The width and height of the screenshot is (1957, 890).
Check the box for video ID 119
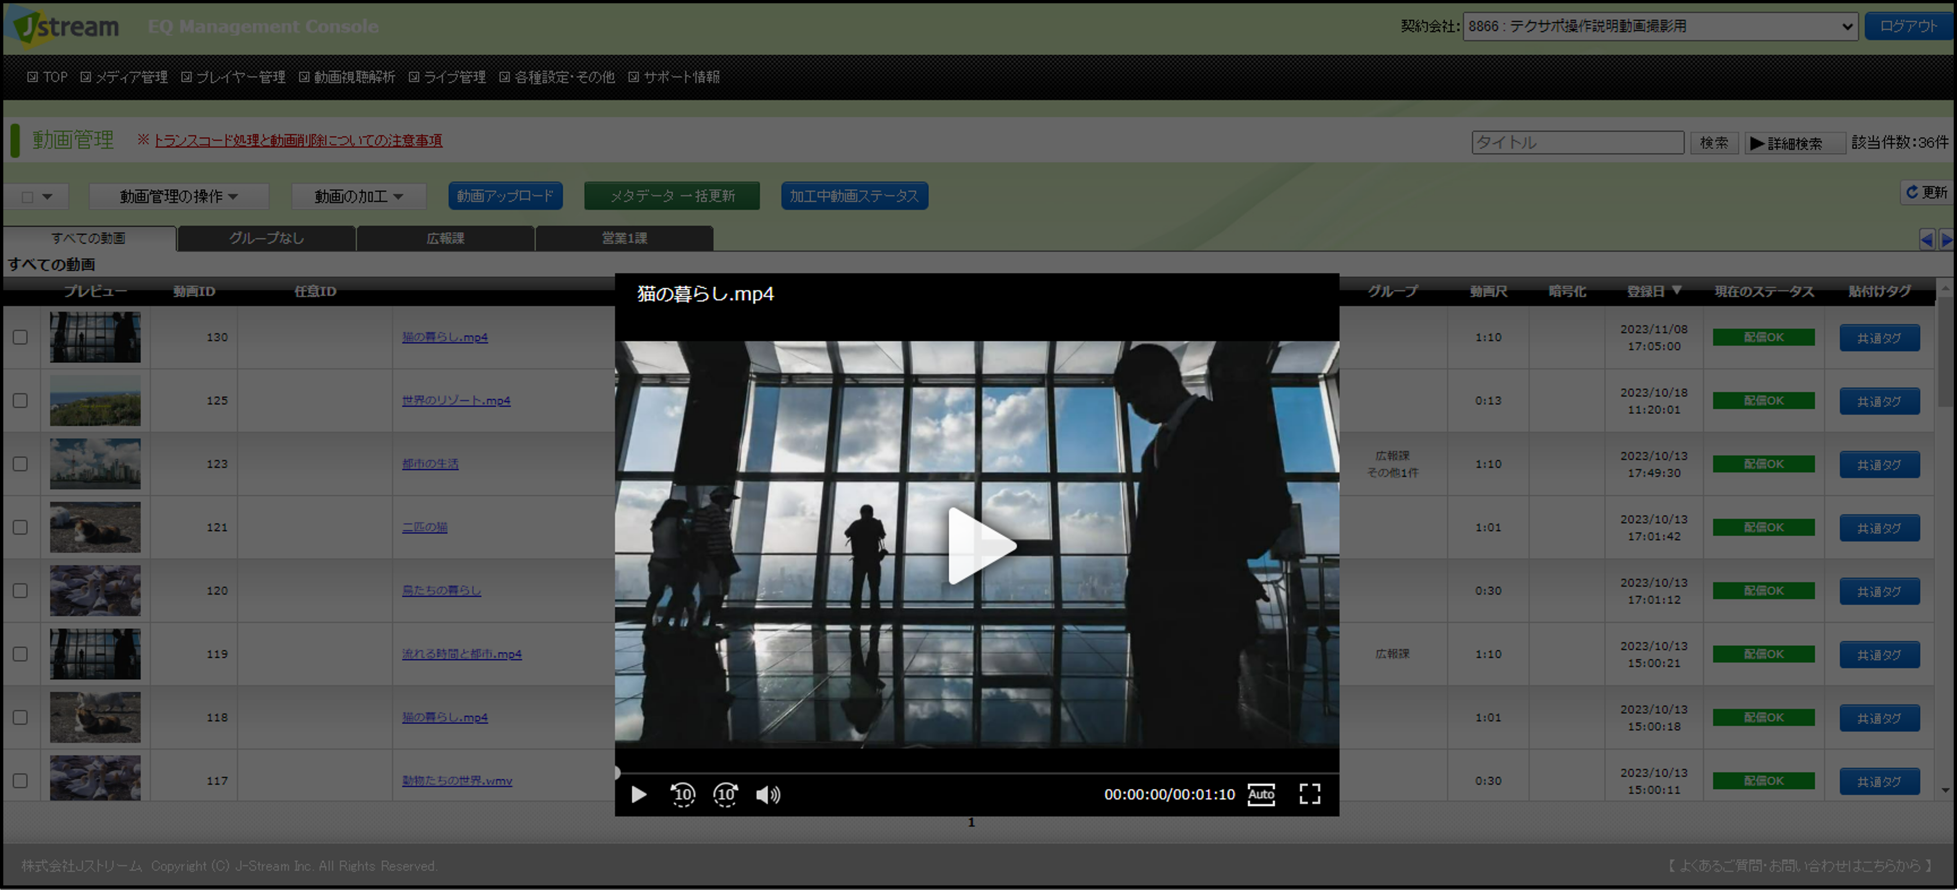pyautogui.click(x=20, y=654)
